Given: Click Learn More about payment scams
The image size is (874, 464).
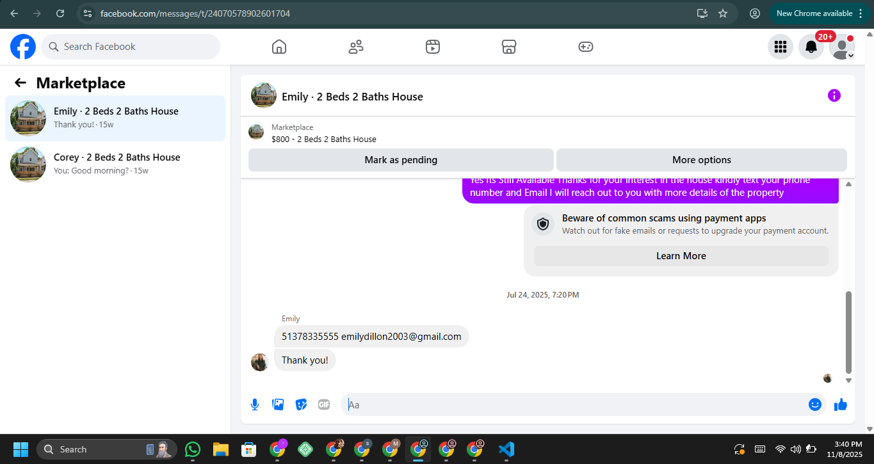Looking at the screenshot, I should click(x=681, y=256).
